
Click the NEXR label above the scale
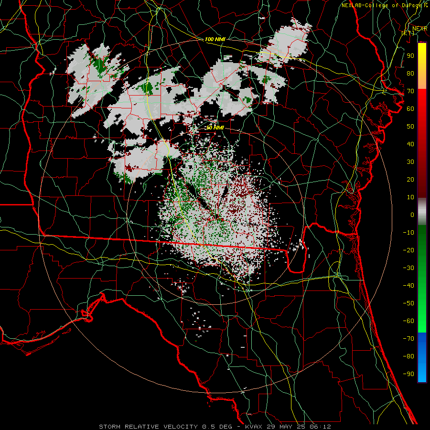(x=419, y=29)
